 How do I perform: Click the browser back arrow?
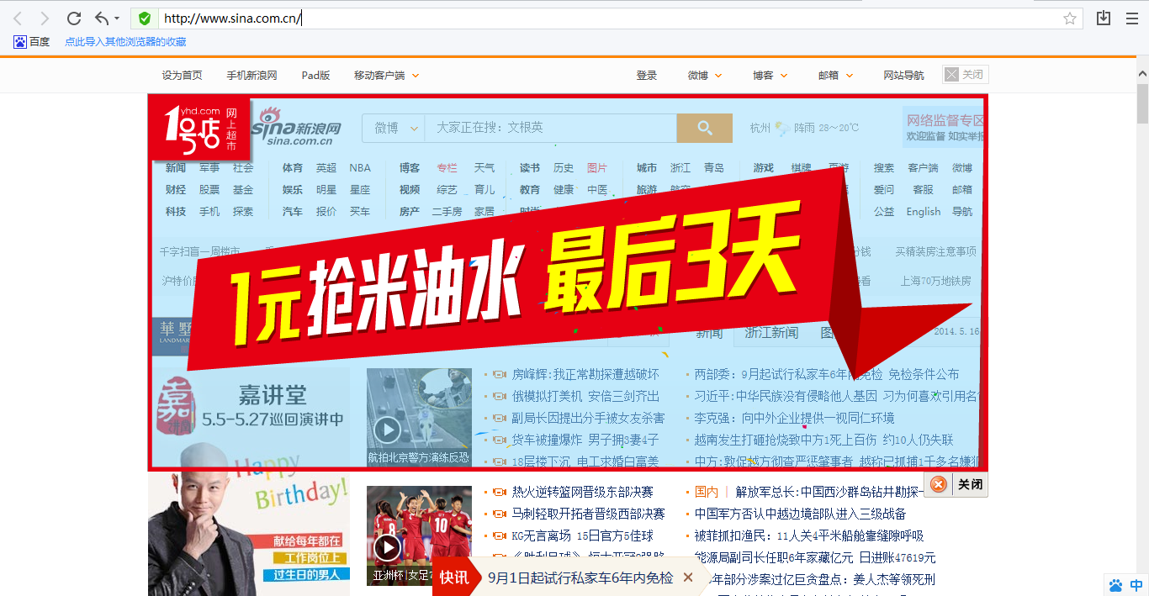18,18
